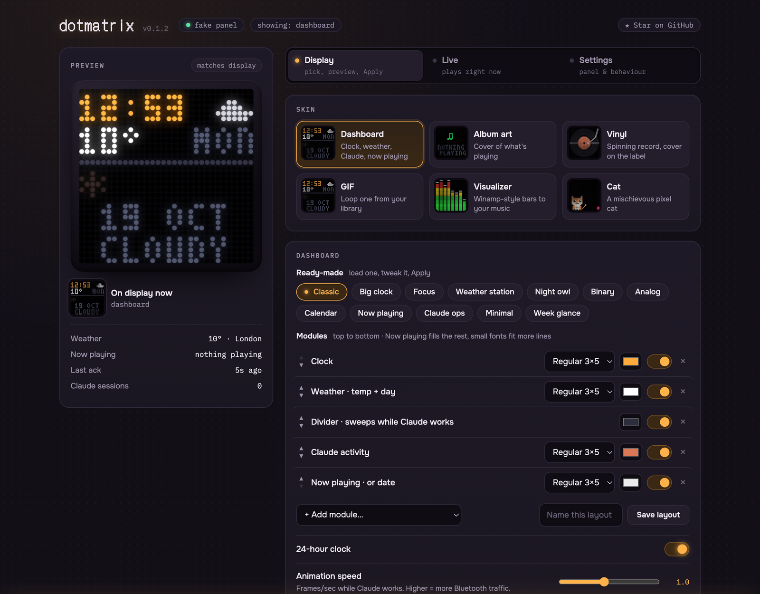The height and width of the screenshot is (594, 760).
Task: Click the fake panel status pill
Action: pos(211,25)
